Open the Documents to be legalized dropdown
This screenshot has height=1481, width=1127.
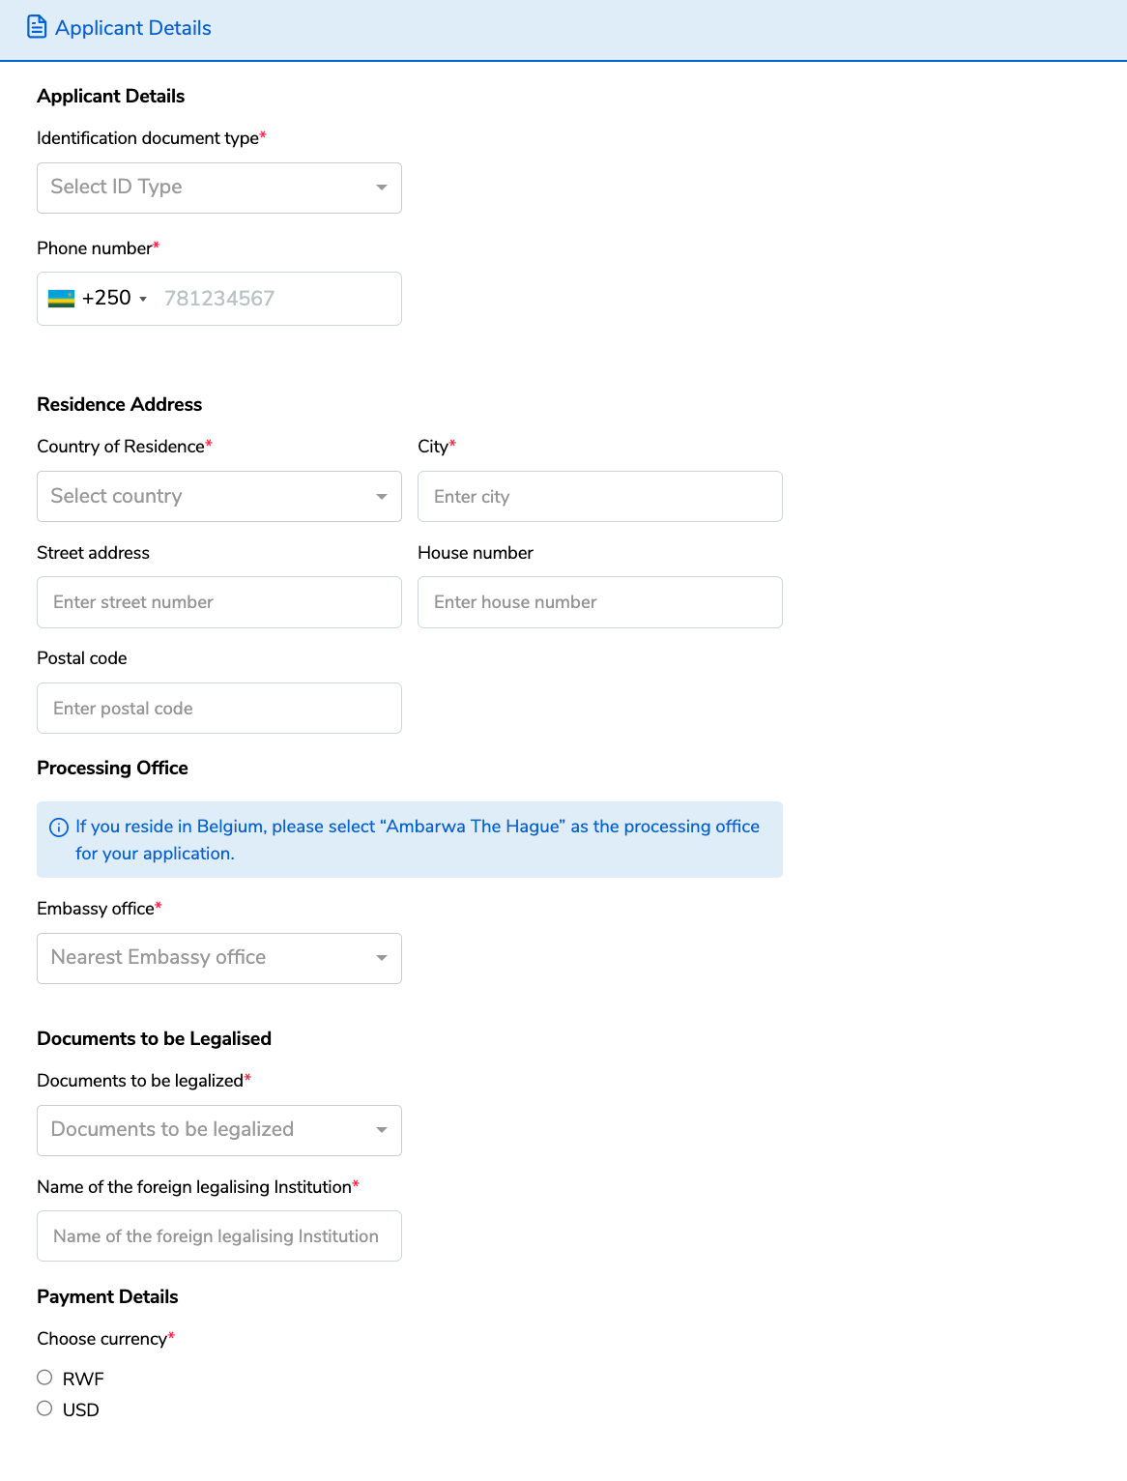click(219, 1130)
